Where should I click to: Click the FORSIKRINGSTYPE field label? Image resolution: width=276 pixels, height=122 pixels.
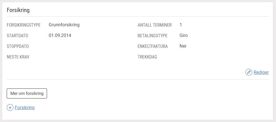(24, 25)
